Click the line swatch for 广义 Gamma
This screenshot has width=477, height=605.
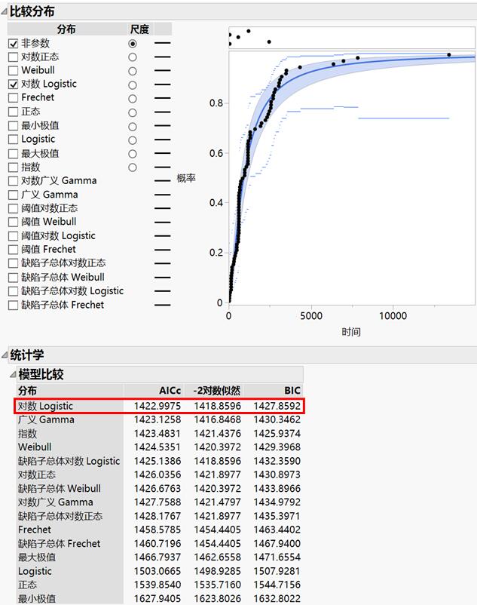(162, 195)
